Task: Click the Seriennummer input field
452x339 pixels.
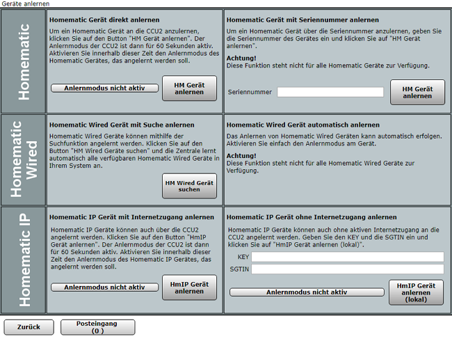Action: 330,92
